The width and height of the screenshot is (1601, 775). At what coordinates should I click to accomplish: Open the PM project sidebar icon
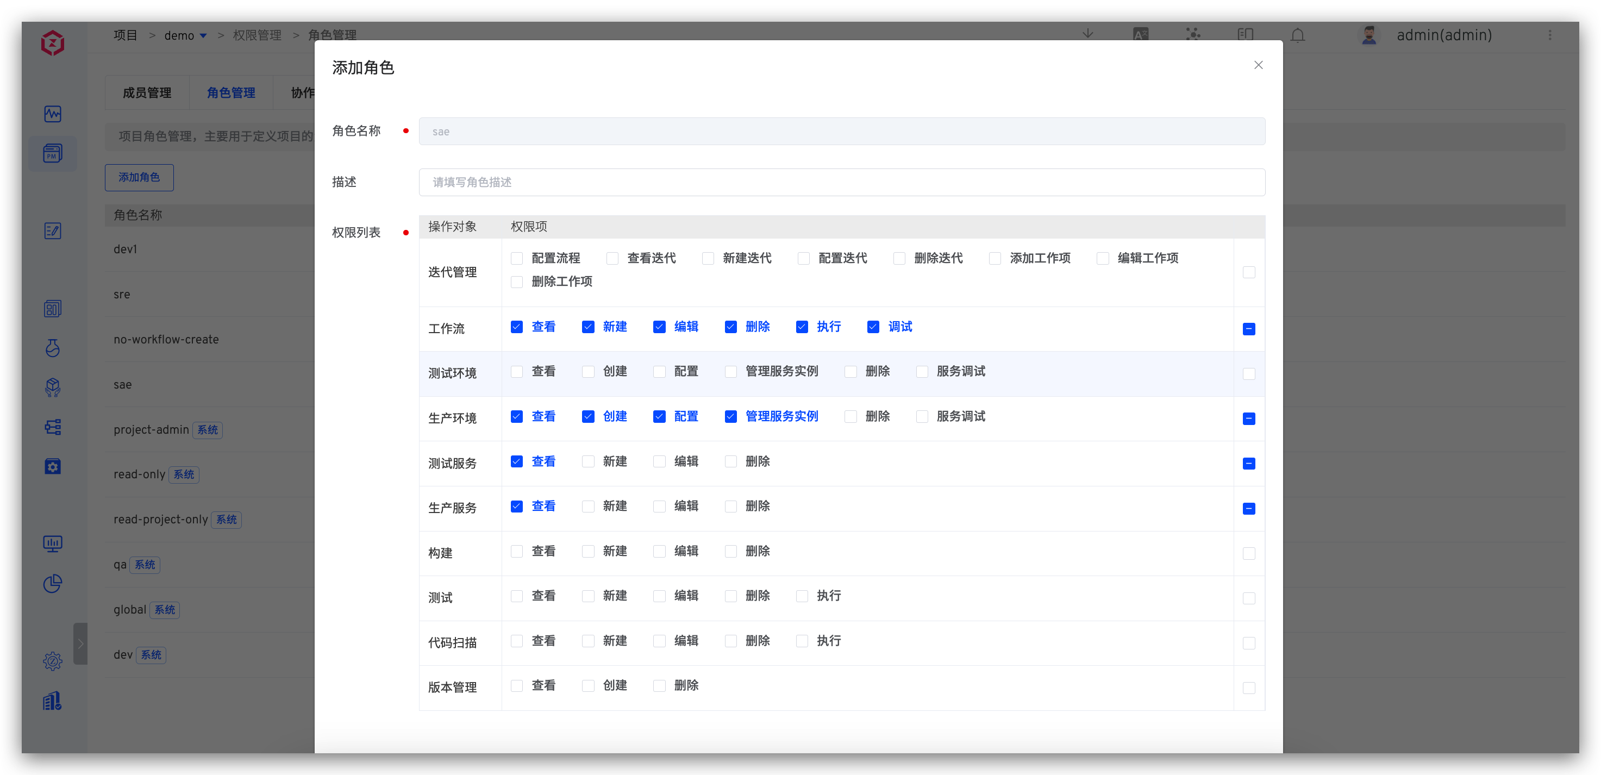(53, 153)
